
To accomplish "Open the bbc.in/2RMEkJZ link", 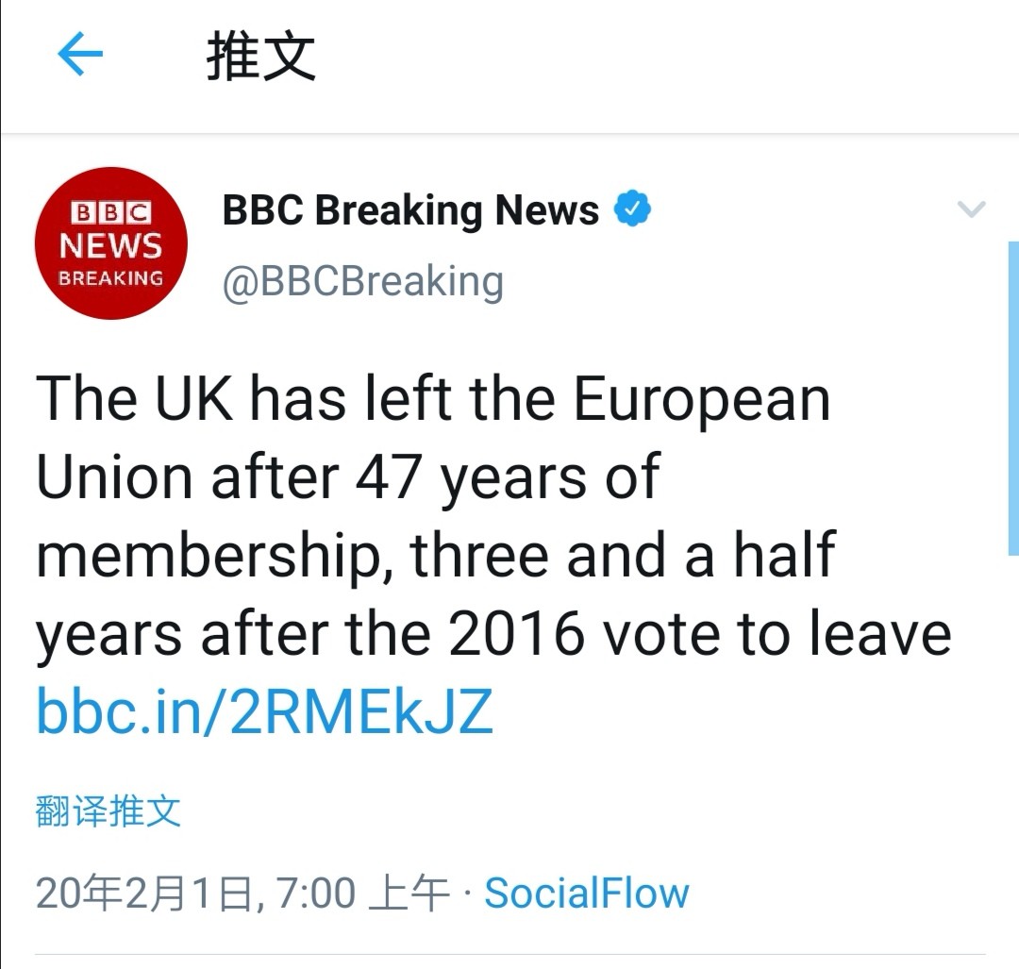I will [264, 711].
